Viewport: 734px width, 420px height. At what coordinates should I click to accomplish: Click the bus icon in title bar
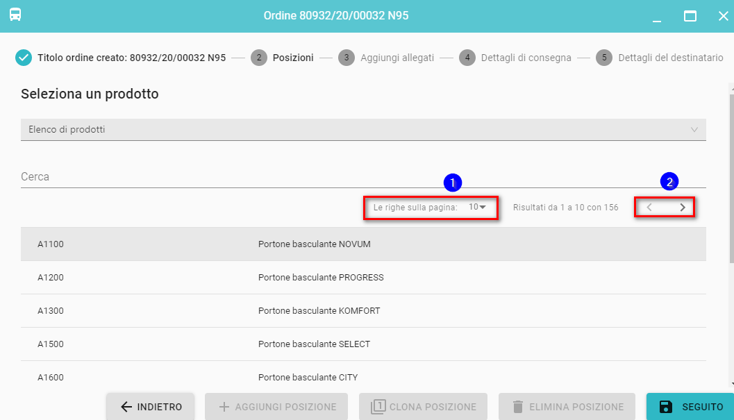(15, 15)
